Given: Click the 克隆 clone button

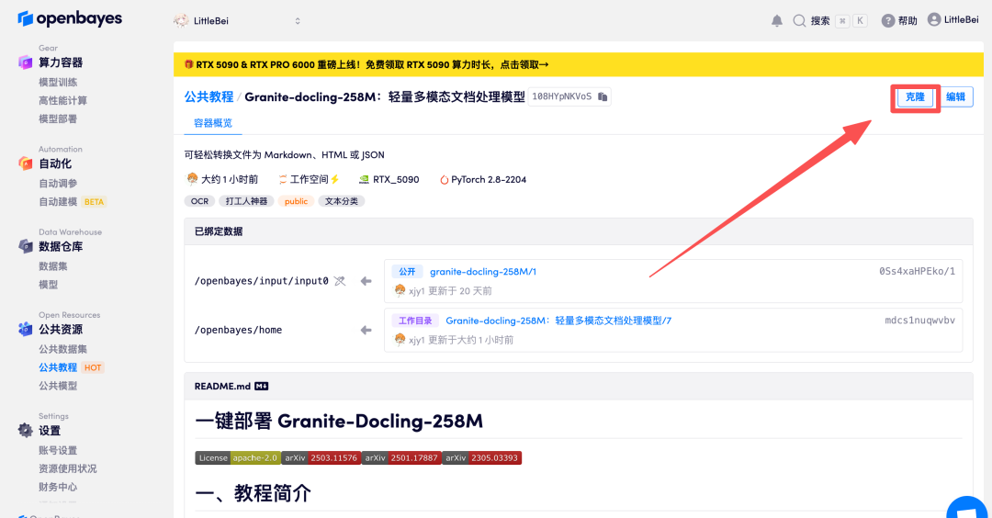Looking at the screenshot, I should click(915, 96).
